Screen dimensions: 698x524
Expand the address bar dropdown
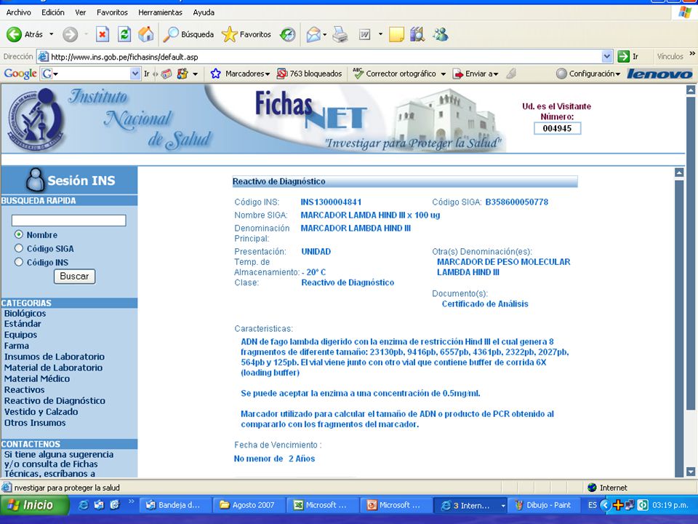coord(606,57)
